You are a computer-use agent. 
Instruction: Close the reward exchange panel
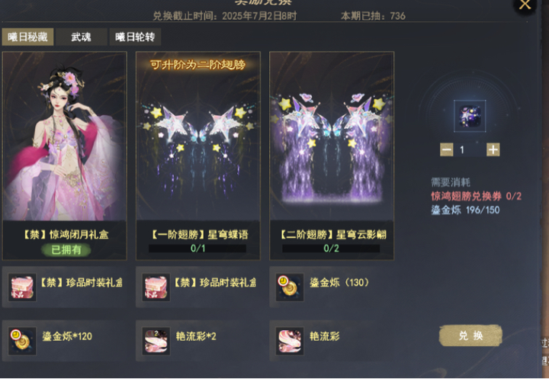[525, 5]
